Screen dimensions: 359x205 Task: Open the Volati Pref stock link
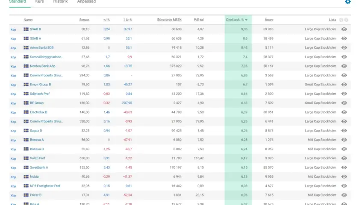(x=38, y=158)
